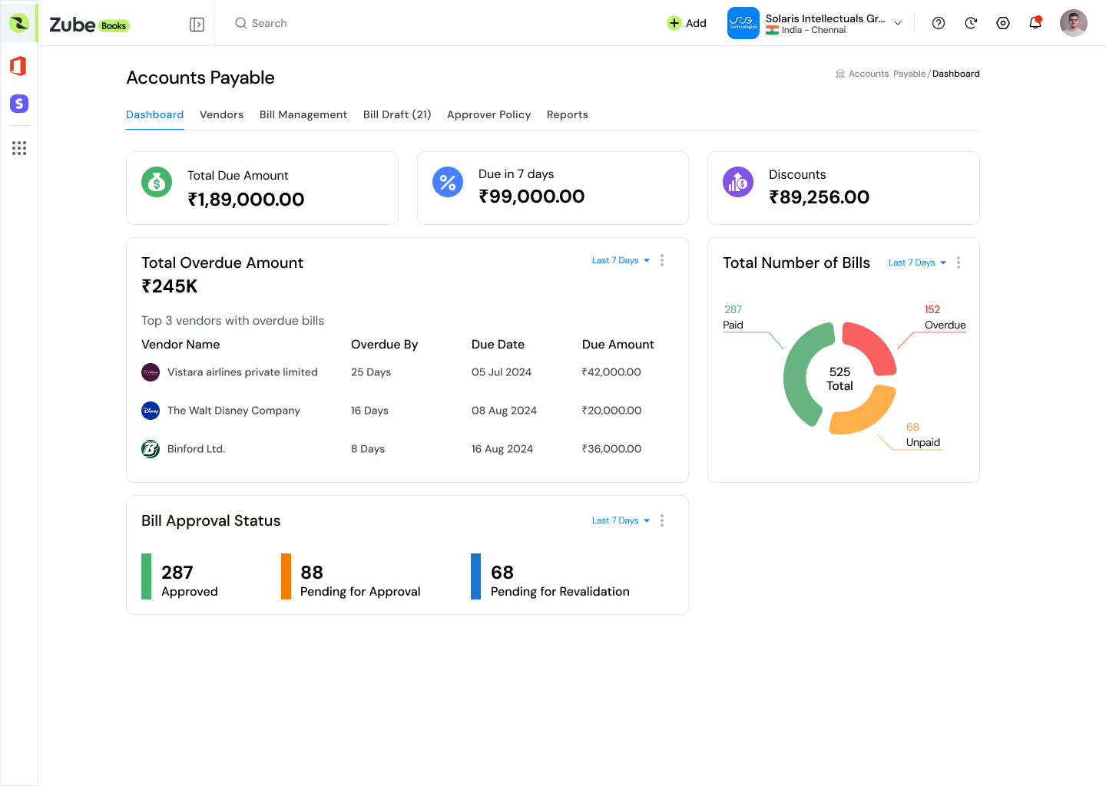Image resolution: width=1106 pixels, height=786 pixels.
Task: Open more options for Total Number of Bills
Action: click(959, 263)
